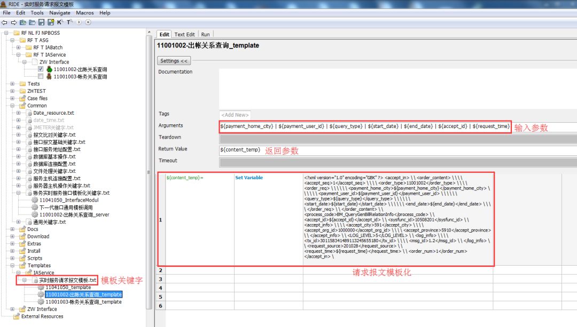Image resolution: width=577 pixels, height=327 pixels.
Task: Expand the ZHTEST folder
Action: click(x=12, y=91)
